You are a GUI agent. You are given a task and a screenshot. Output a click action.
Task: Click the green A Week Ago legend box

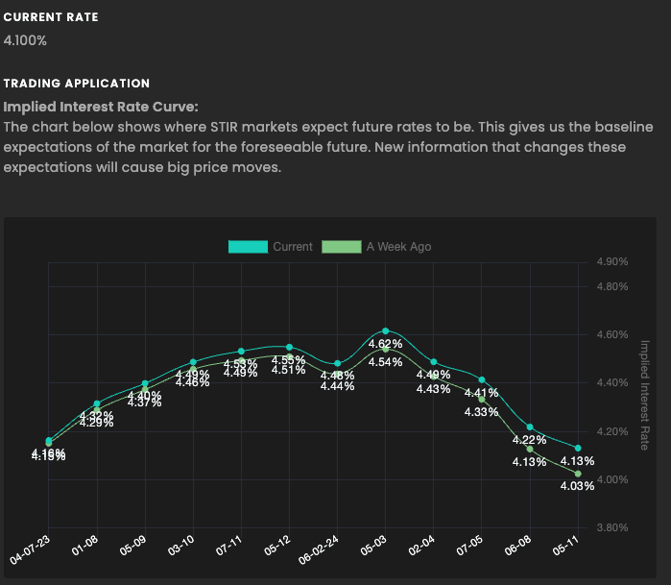point(342,247)
